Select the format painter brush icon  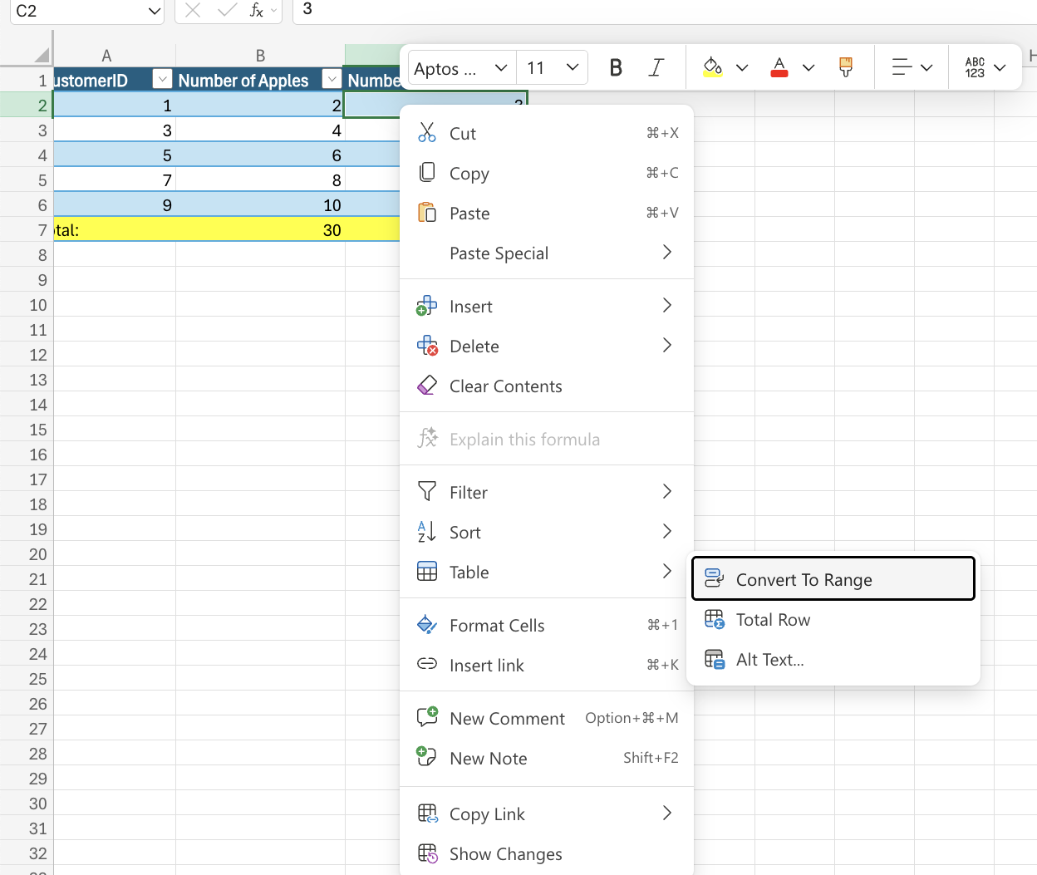pyautogui.click(x=845, y=67)
